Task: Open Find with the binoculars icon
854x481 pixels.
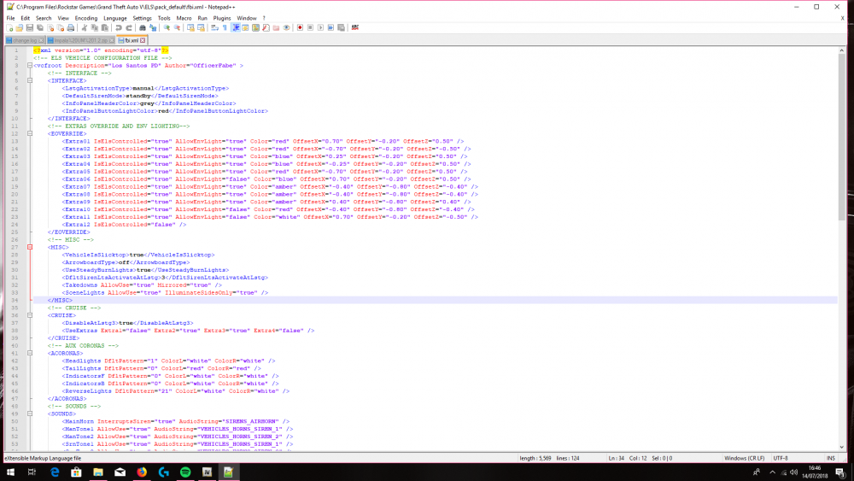Action: point(142,28)
